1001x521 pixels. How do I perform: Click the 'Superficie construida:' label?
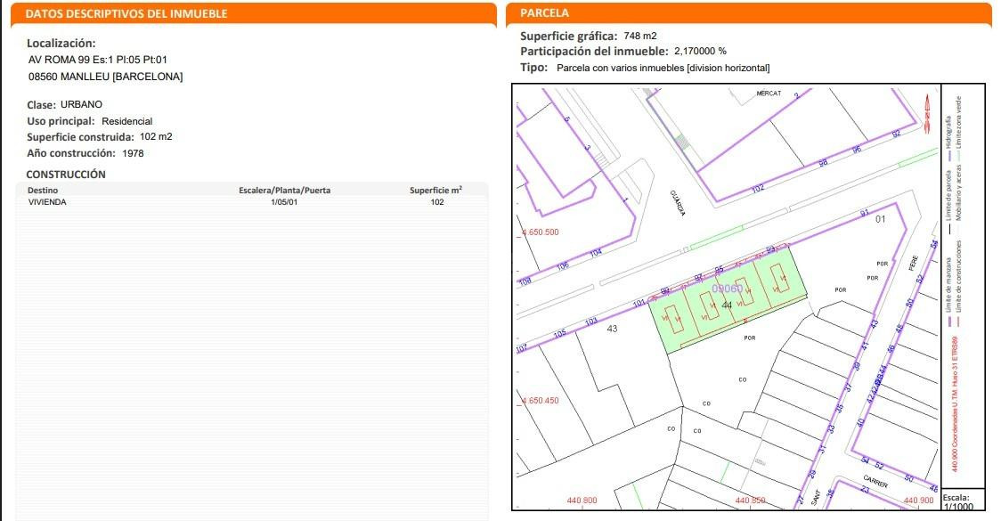pos(80,137)
